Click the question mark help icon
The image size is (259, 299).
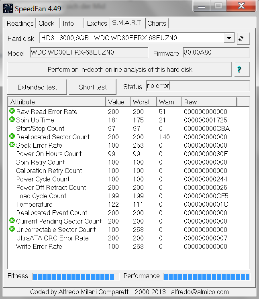coord(242,69)
